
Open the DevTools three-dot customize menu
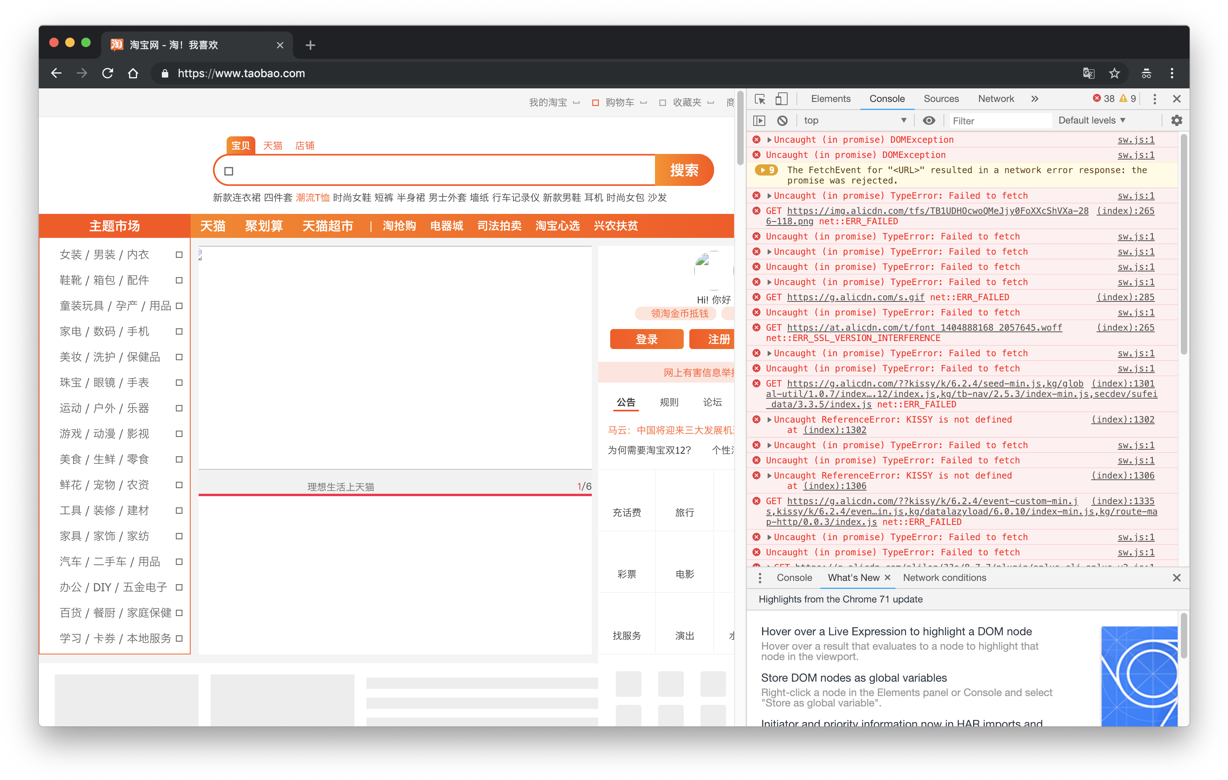click(x=1154, y=99)
